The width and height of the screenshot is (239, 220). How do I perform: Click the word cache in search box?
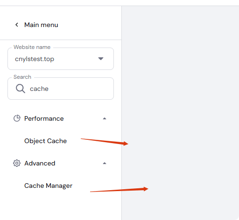(39, 89)
